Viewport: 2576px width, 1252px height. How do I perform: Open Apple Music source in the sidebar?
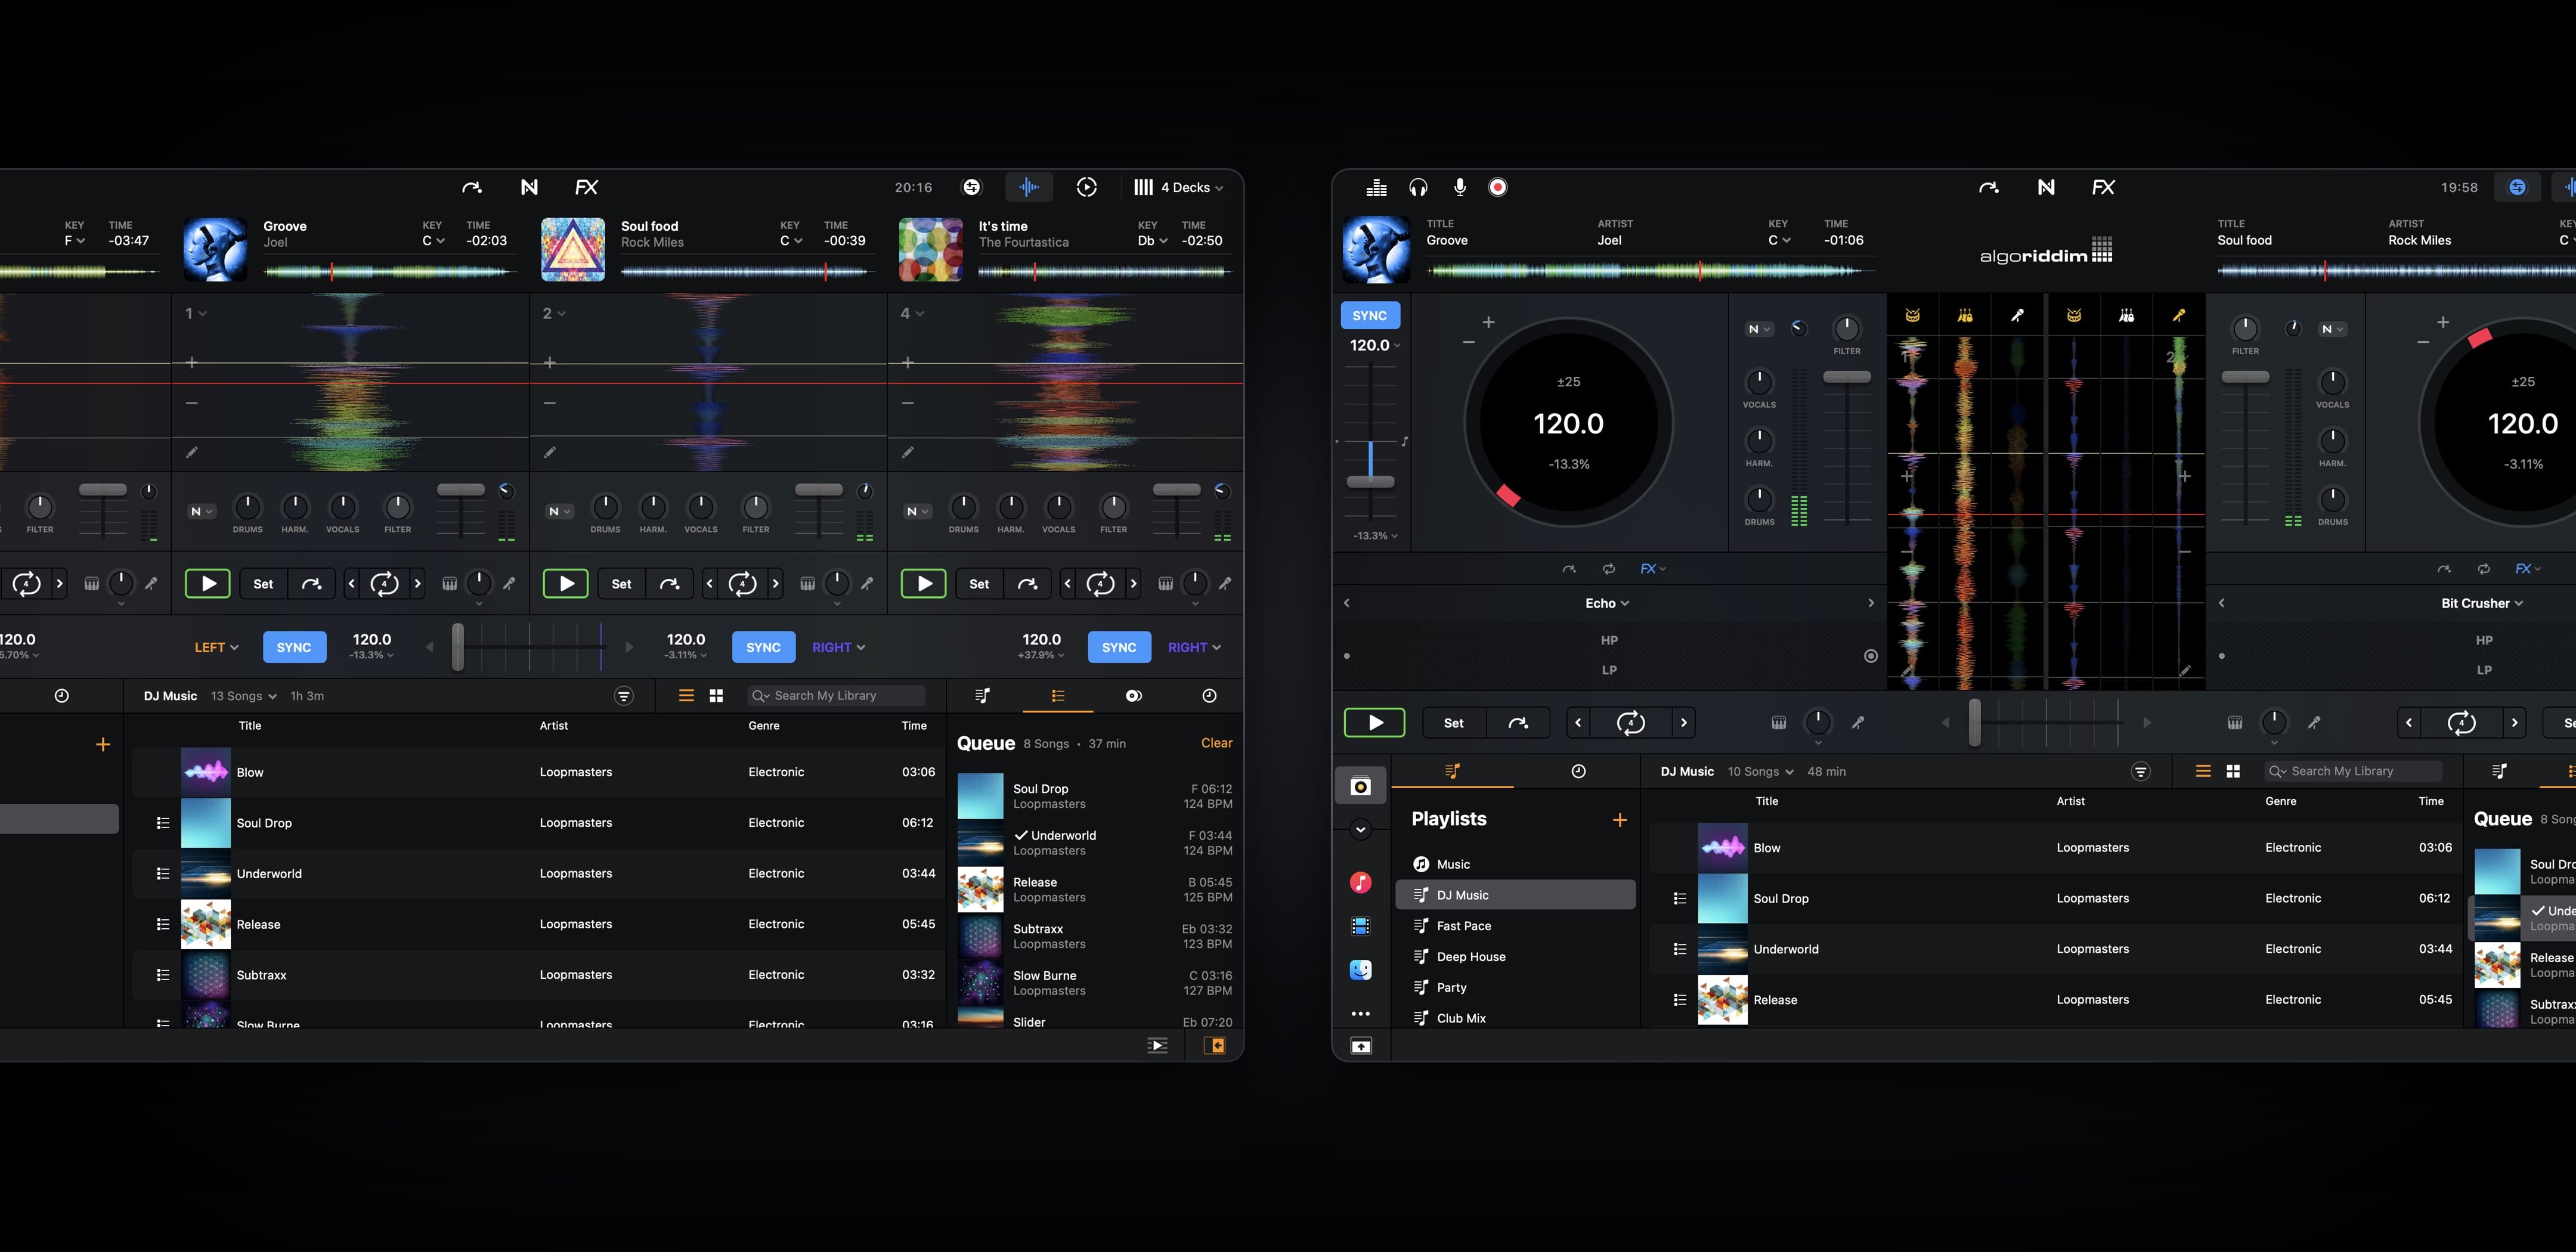click(x=1360, y=882)
